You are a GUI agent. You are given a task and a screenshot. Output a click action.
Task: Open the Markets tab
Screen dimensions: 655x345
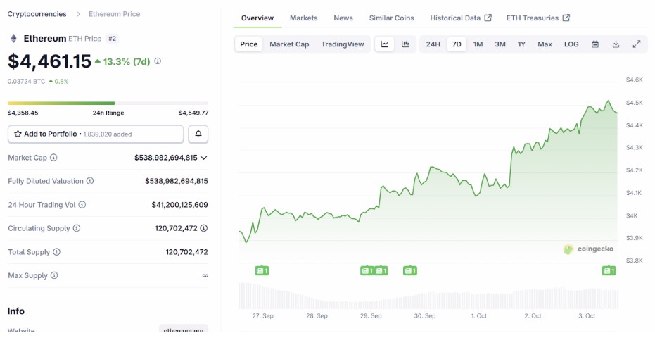coord(303,18)
